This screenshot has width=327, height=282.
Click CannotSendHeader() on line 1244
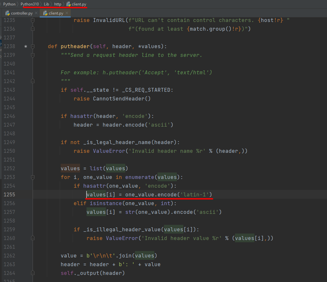pos(122,99)
